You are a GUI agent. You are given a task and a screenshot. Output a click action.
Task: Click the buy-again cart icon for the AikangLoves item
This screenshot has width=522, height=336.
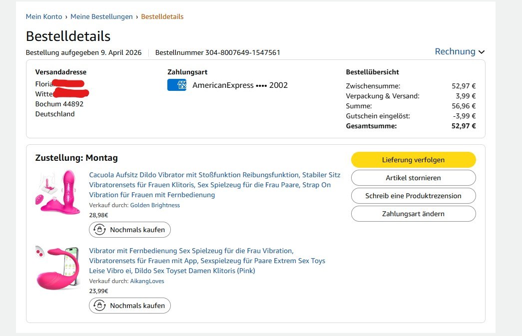pos(100,306)
